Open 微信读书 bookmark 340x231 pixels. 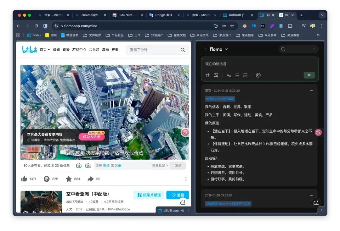click(x=69, y=35)
